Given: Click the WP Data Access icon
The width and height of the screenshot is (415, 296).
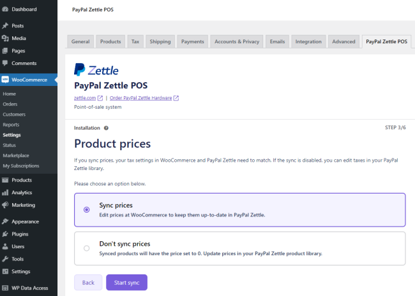Looking at the screenshot, I should 5,288.
